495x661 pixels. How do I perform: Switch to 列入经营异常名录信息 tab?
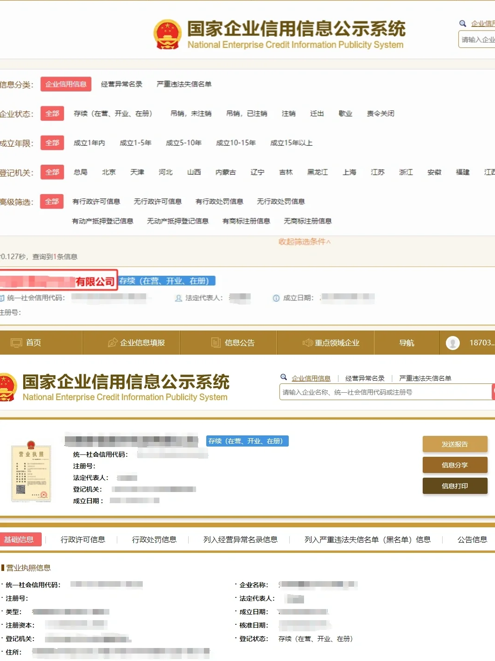[x=241, y=539]
